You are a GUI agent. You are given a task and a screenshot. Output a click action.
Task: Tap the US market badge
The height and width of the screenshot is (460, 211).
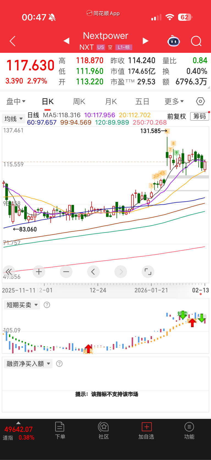(x=101, y=47)
